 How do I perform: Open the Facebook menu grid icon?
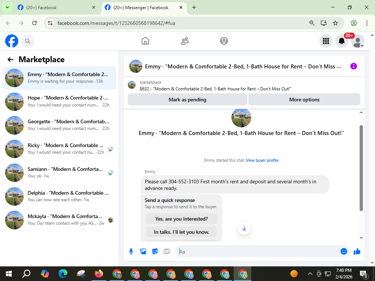coord(326,41)
